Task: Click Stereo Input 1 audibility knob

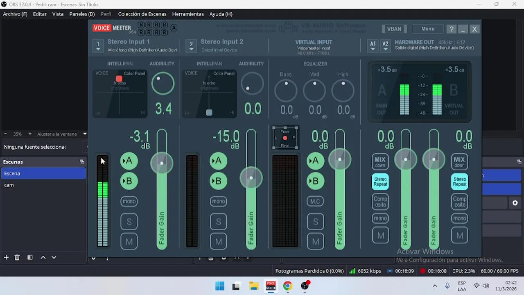Action: [x=163, y=83]
